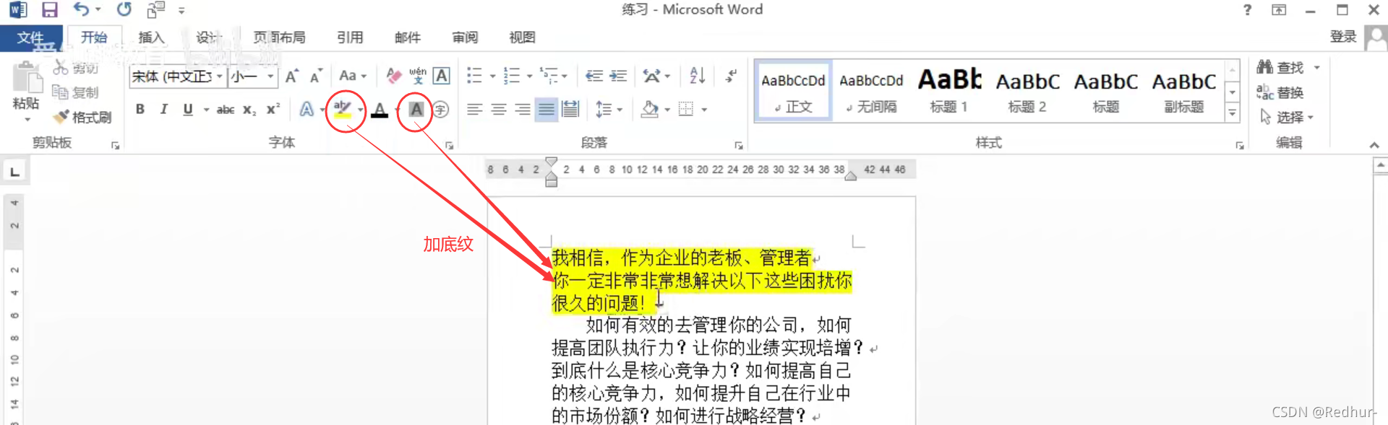Switch to the 视图 tab

[522, 38]
